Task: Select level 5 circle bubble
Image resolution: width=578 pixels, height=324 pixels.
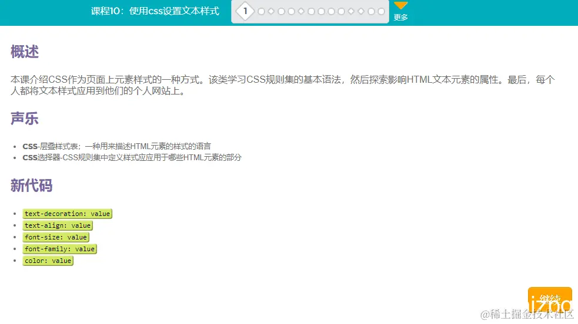Action: pos(291,12)
